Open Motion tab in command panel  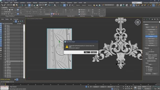tap(152, 19)
